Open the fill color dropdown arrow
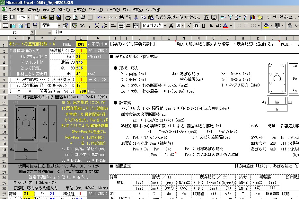Image resolution: width=299 pixels, height=199 pixels. point(271,26)
